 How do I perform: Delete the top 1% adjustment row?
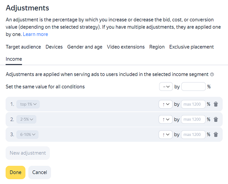tap(216, 104)
